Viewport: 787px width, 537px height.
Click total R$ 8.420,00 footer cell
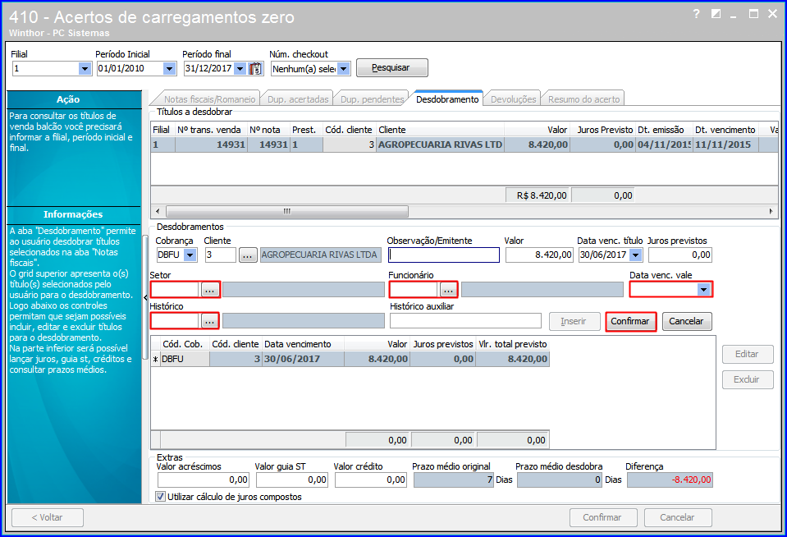click(x=538, y=195)
